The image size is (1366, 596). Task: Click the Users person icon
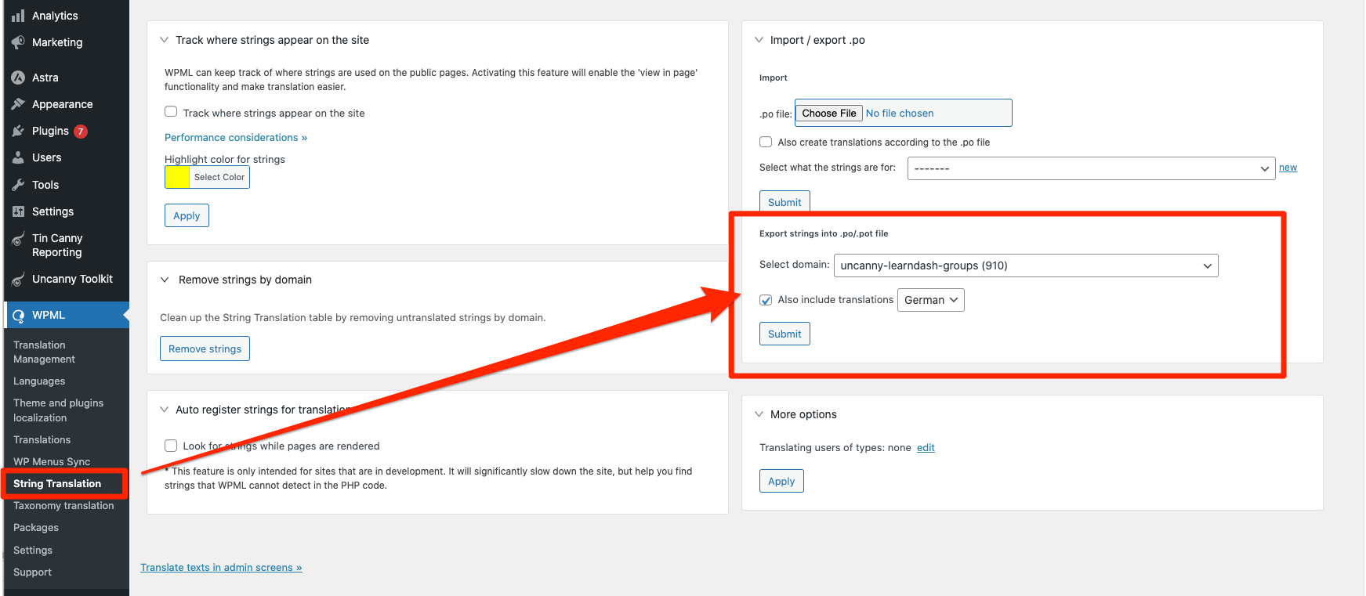pyautogui.click(x=18, y=157)
